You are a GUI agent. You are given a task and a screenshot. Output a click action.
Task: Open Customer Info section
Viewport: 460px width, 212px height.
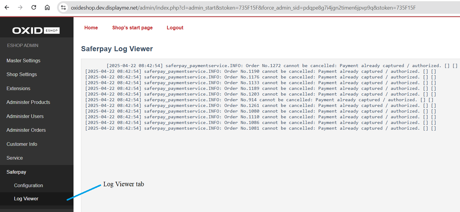pyautogui.click(x=22, y=144)
